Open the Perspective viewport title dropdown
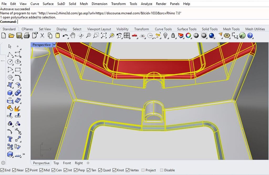269x175 pixels. tap(54, 45)
